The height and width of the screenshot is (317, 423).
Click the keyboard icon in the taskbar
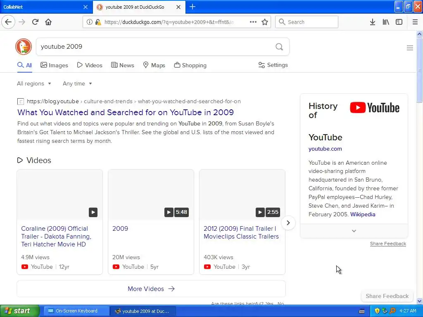point(362,311)
